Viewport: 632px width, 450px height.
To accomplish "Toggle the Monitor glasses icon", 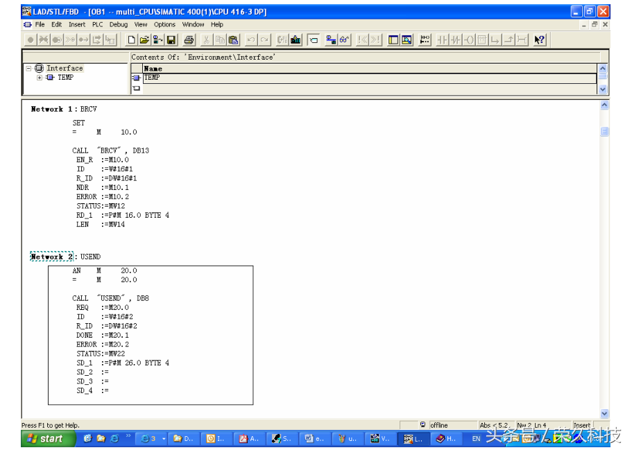I will pyautogui.click(x=345, y=40).
